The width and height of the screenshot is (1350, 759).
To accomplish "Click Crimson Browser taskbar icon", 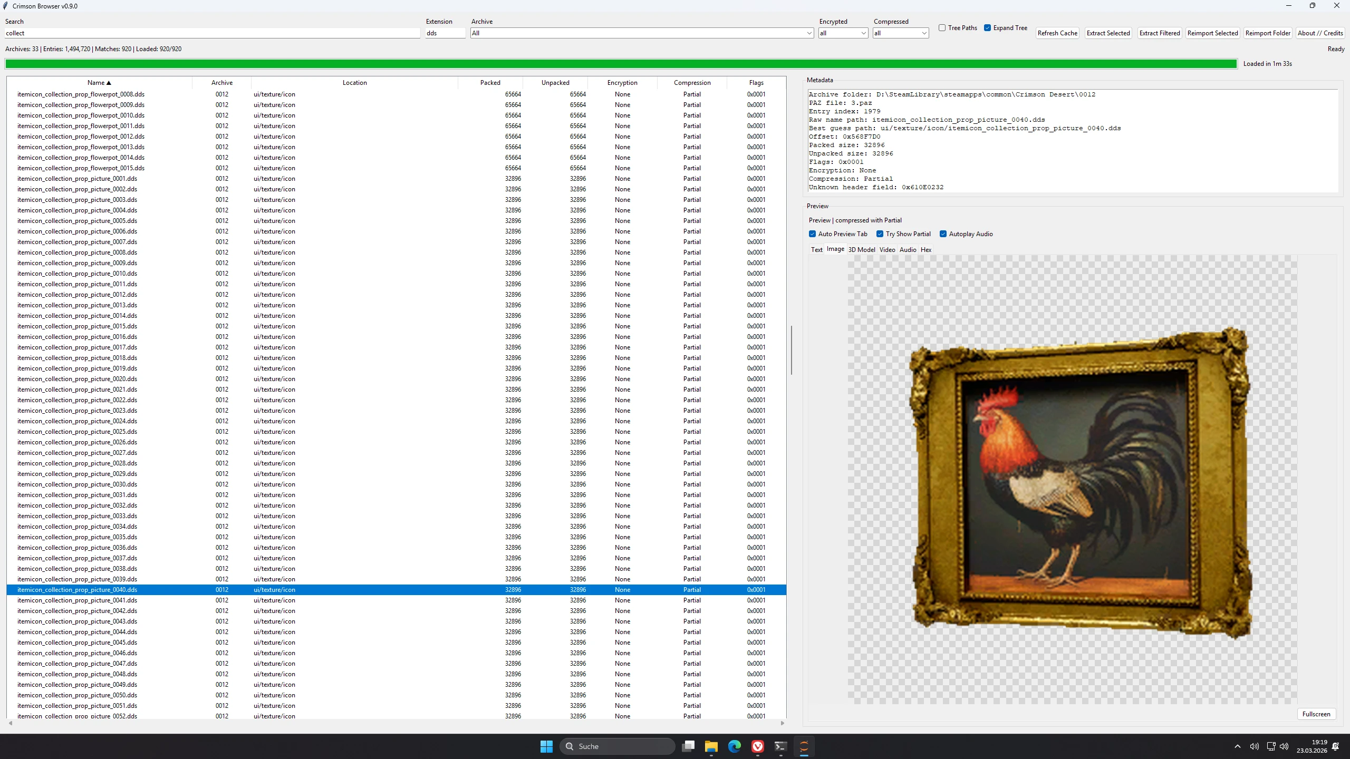I will click(x=804, y=746).
